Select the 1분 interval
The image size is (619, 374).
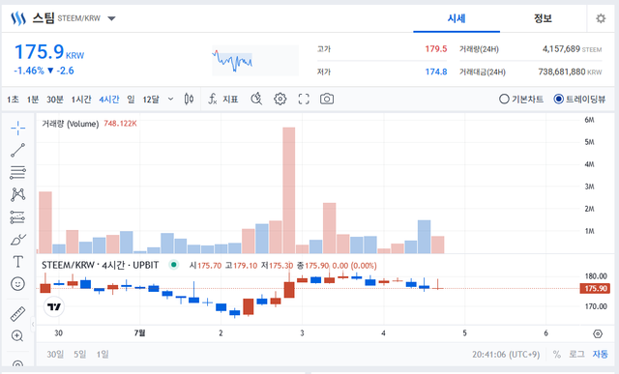(x=33, y=100)
